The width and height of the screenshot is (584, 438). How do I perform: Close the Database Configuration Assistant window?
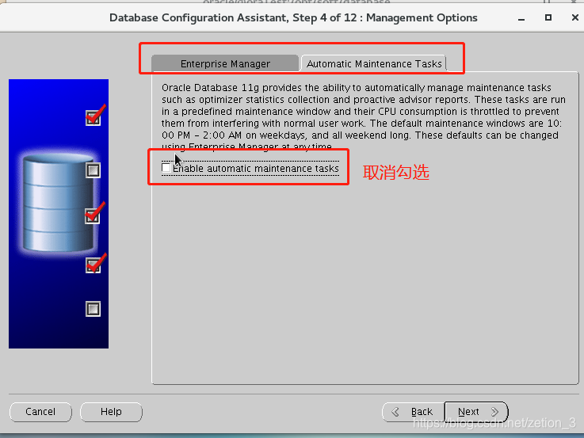(x=574, y=17)
